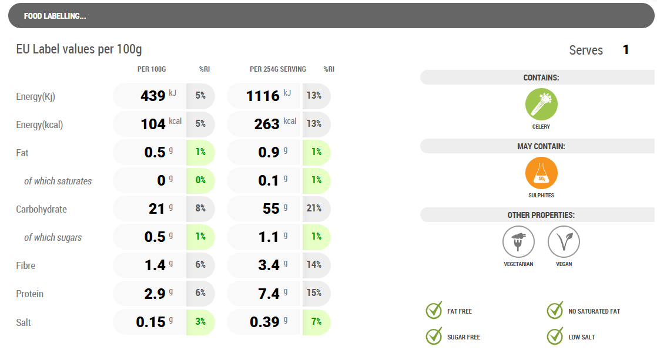
Task: Toggle the Fat Free checkmark
Action: 434,311
